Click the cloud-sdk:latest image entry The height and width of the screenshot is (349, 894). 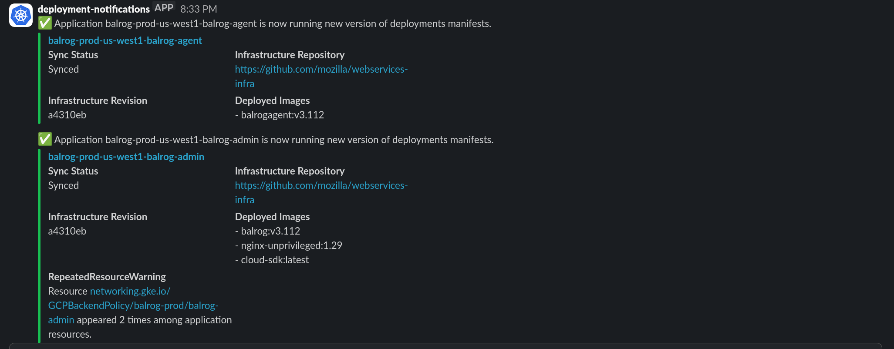[275, 260]
